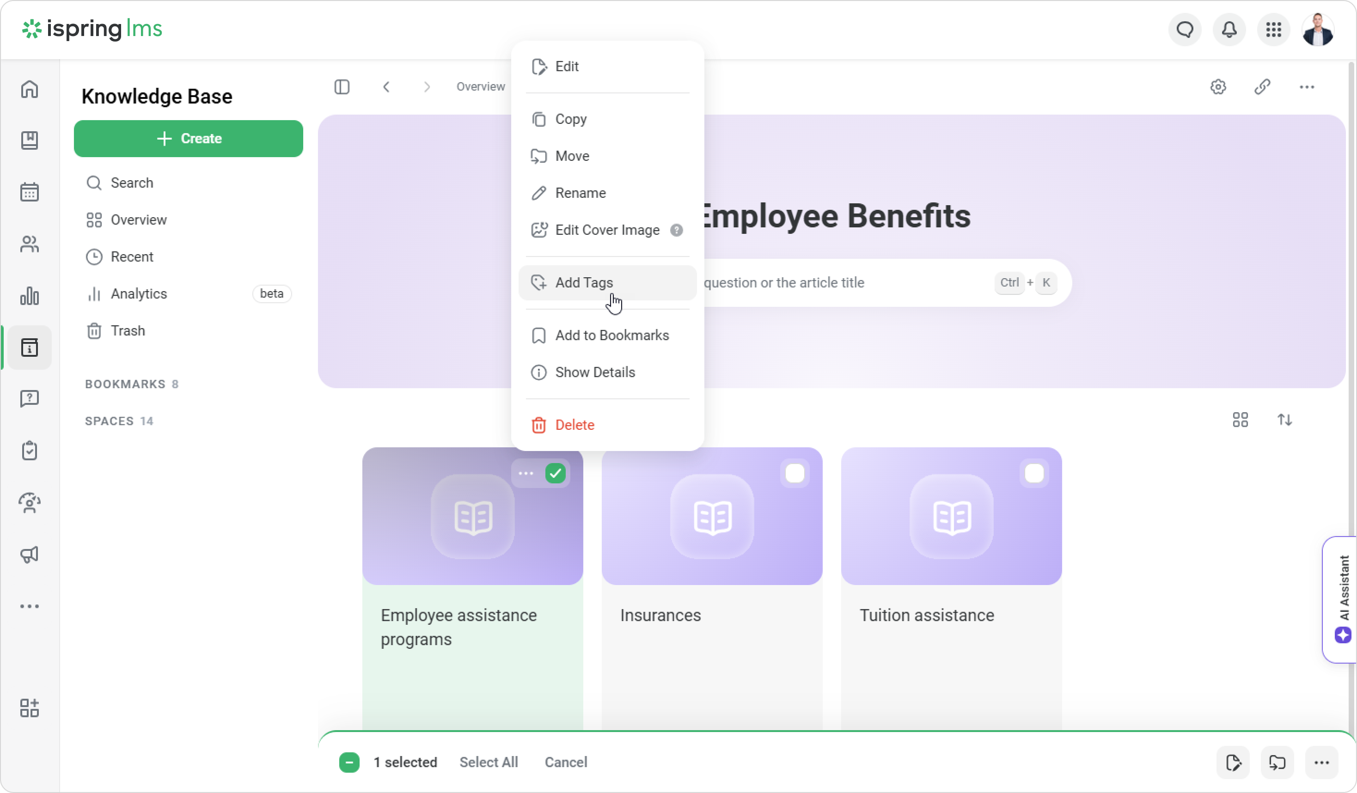Image resolution: width=1357 pixels, height=793 pixels.
Task: Check the Insurances card checkbox
Action: pos(794,474)
